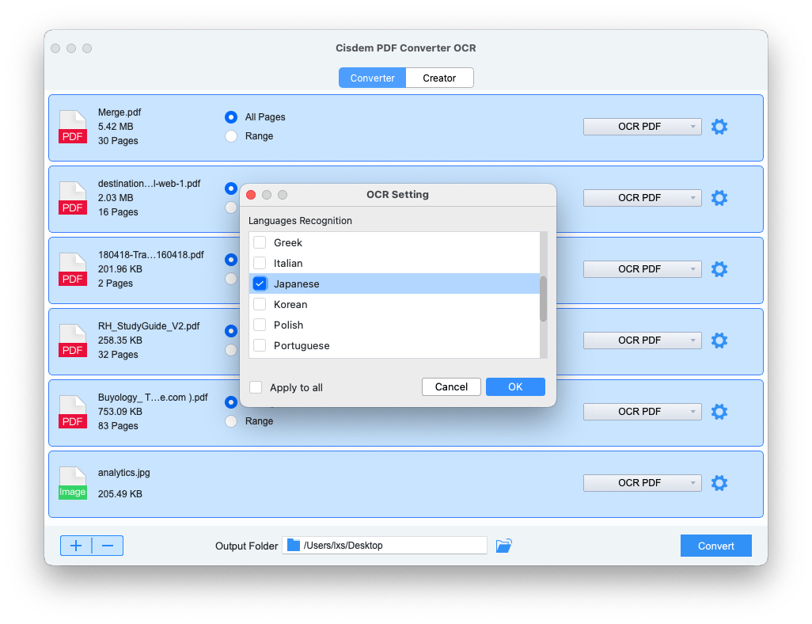Click the language list scrollbar thumb
Viewport: 812px width, 624px height.
tap(543, 299)
